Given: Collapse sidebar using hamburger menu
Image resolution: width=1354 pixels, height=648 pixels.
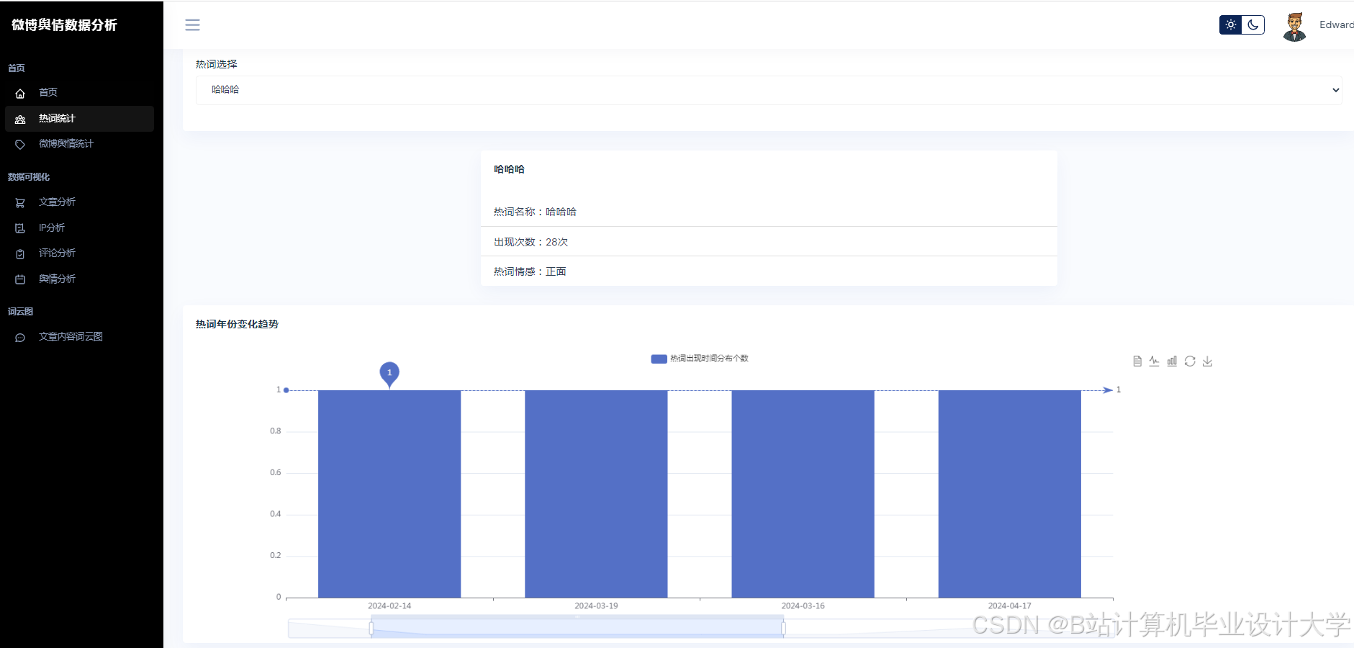Looking at the screenshot, I should pyautogui.click(x=192, y=24).
